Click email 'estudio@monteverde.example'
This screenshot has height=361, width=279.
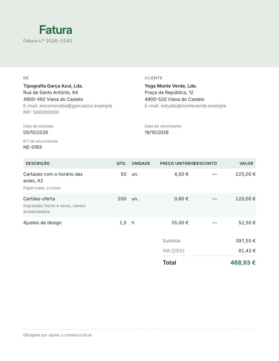click(194, 106)
